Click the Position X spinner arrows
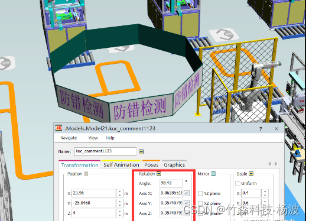The image size is (309, 221). pos(119,193)
